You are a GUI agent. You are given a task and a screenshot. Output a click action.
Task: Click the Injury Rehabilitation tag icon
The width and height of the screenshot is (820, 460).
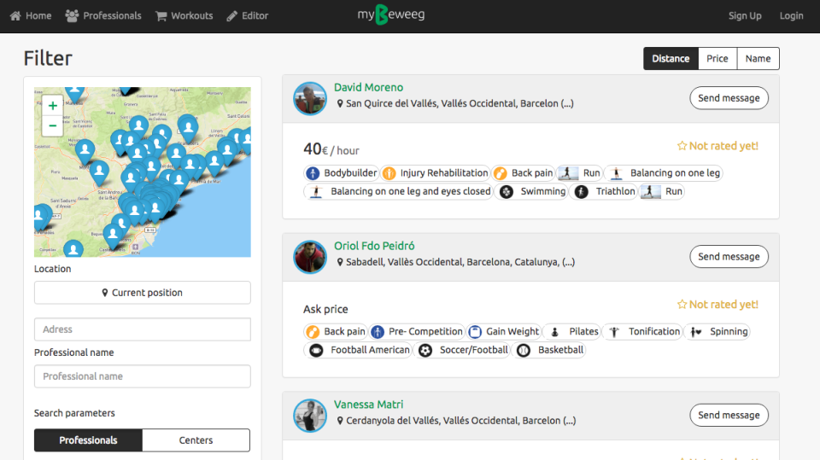pos(389,173)
